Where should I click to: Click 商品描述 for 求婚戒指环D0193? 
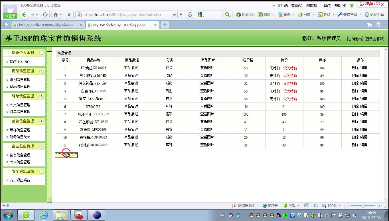coord(131,129)
